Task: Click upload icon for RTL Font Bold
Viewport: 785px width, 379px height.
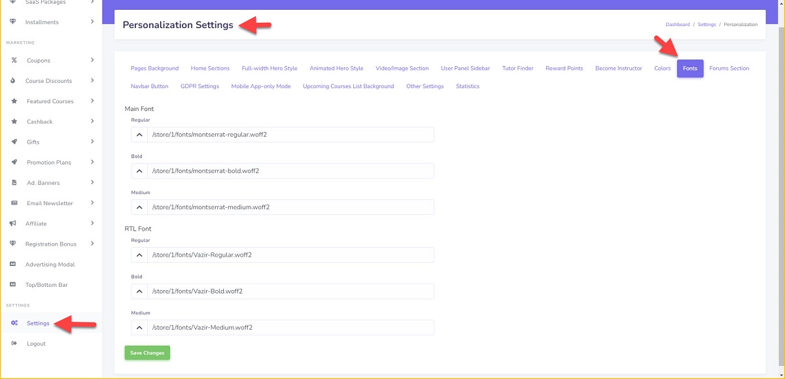Action: [x=139, y=291]
